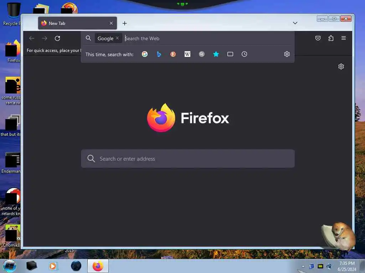Search this time with Wikipedia icon
365x273 pixels.
[187, 54]
